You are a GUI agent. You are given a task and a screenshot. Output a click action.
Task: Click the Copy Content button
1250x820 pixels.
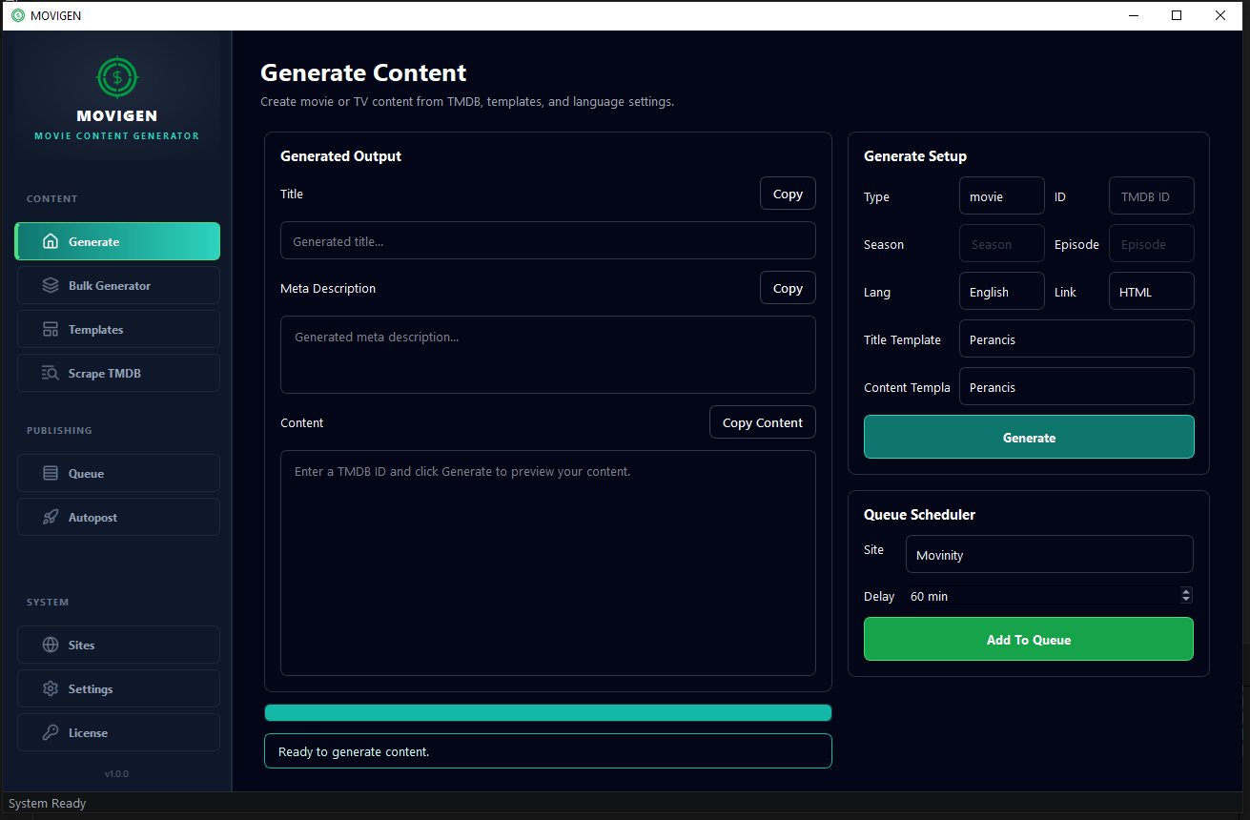763,423
